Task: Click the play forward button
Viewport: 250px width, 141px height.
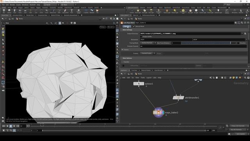Action: click(x=14, y=126)
